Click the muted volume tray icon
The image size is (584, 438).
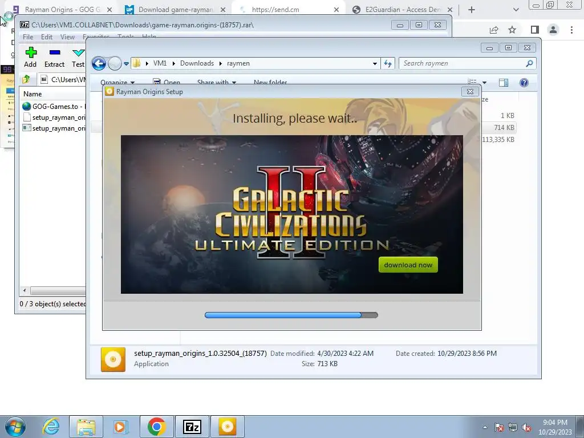[526, 427]
